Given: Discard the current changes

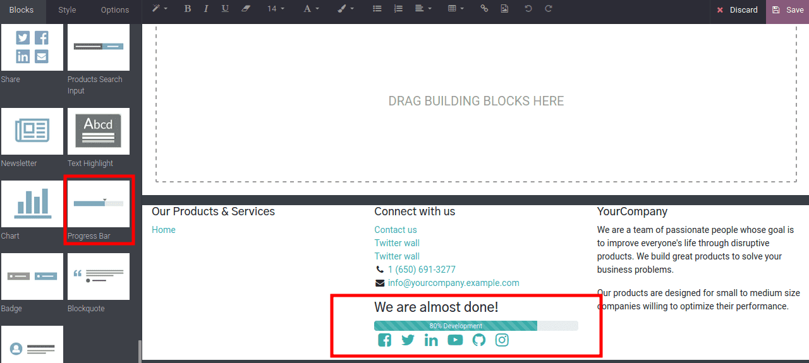Looking at the screenshot, I should 738,10.
